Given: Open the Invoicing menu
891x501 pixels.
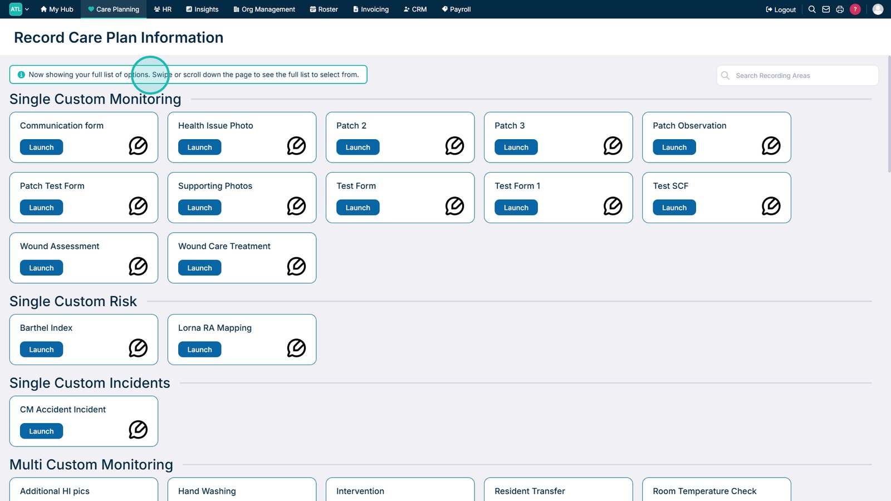Looking at the screenshot, I should 371,9.
